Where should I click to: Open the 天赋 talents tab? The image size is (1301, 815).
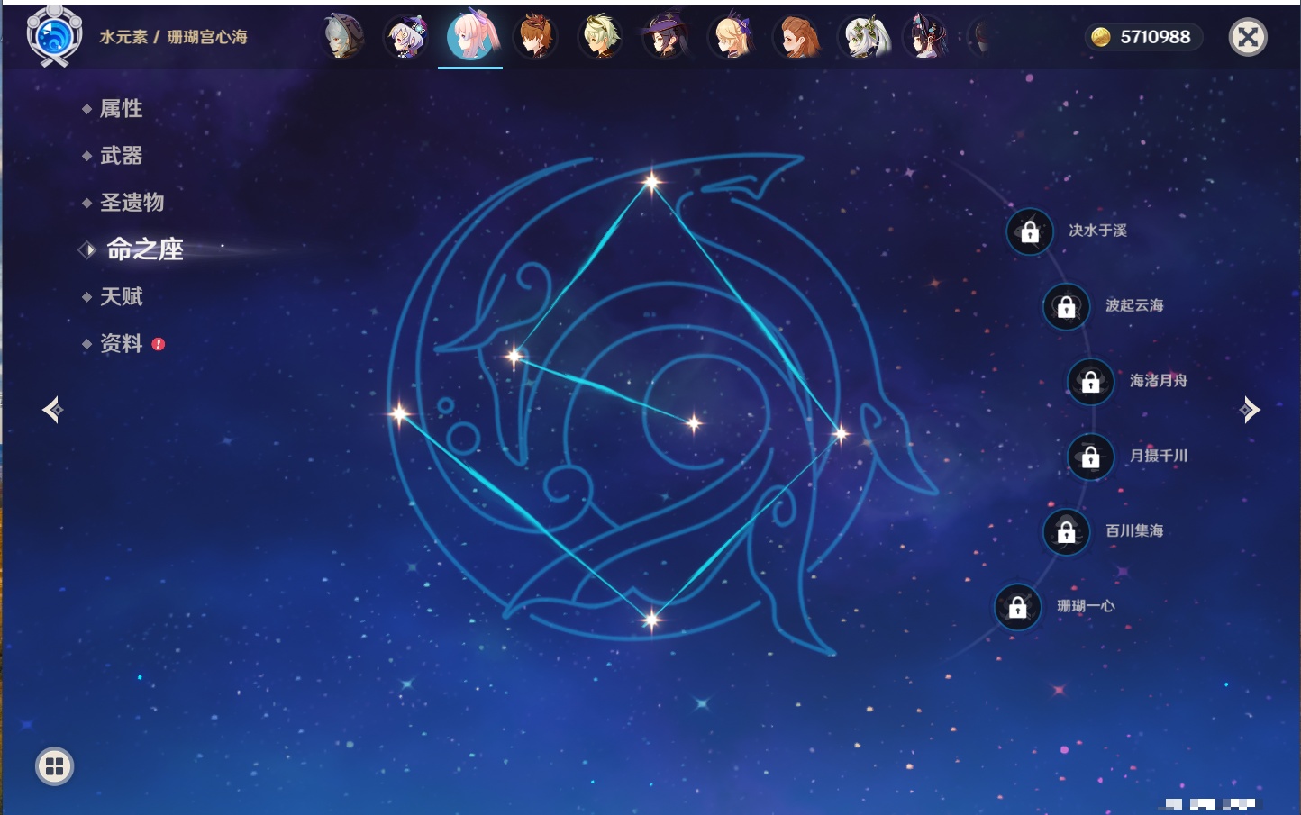point(121,296)
